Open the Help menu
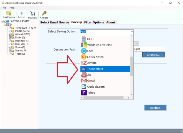The image size is (183, 133). tap(12, 8)
